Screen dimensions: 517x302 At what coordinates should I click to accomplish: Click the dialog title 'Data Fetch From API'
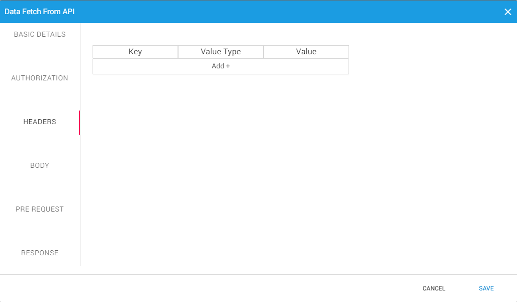40,12
